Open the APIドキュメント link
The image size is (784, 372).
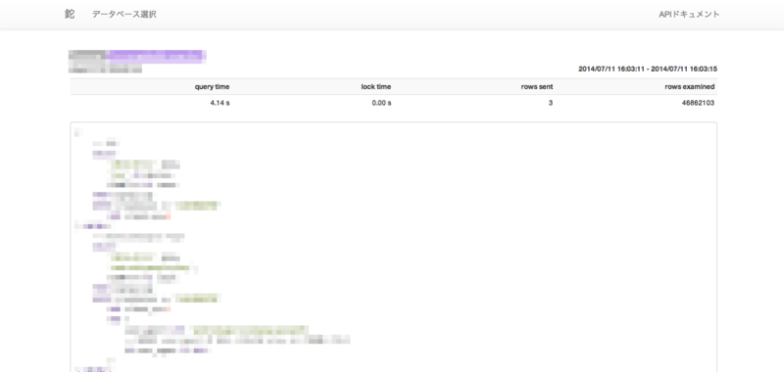click(689, 15)
